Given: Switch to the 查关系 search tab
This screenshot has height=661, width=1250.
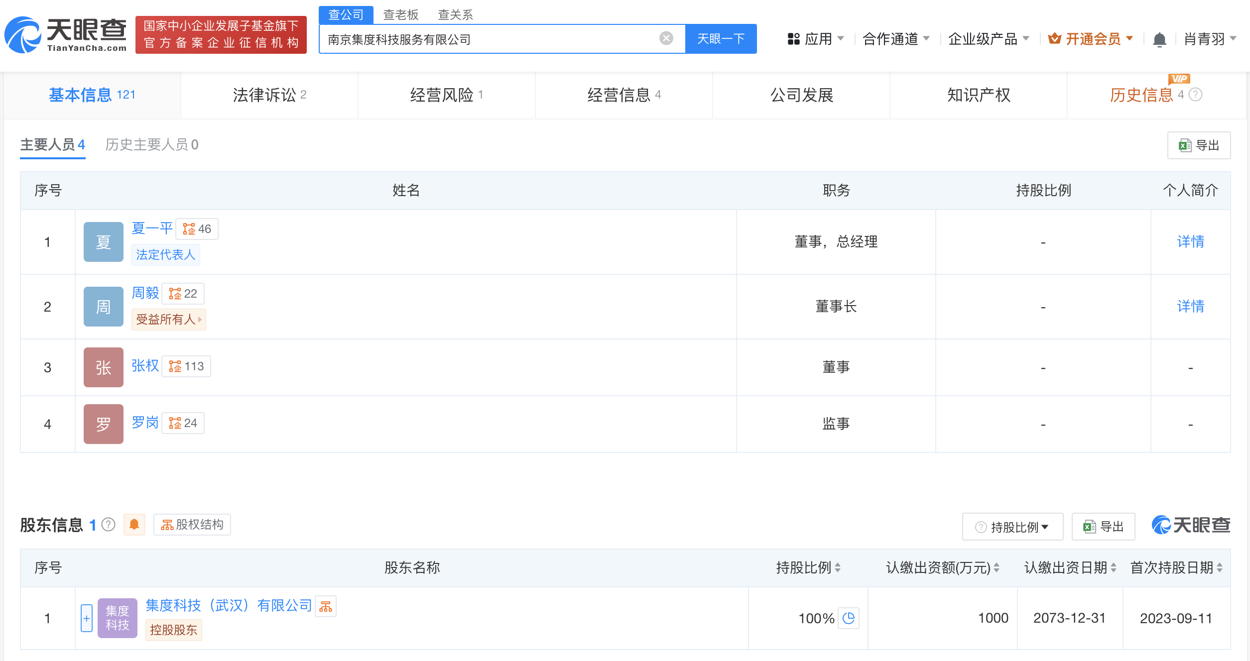Looking at the screenshot, I should 455,15.
